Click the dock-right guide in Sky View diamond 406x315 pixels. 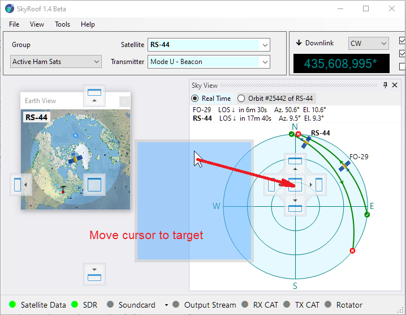(x=318, y=184)
